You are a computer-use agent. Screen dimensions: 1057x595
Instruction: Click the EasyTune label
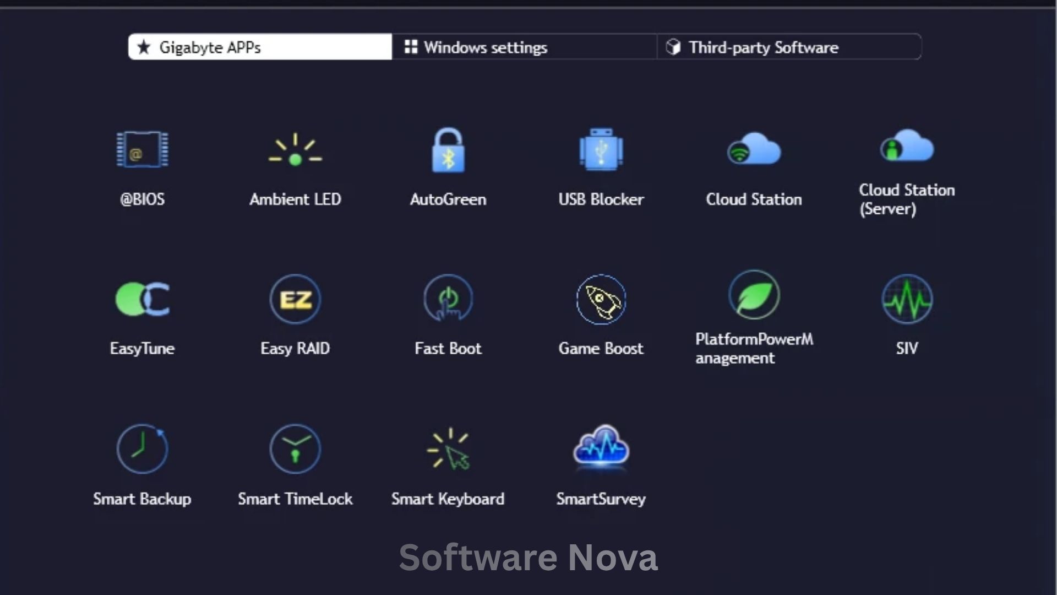click(142, 349)
